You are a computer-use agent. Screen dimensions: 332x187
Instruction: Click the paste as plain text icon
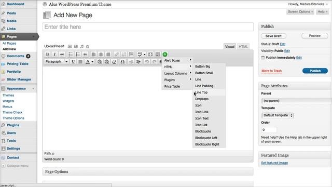click(100, 61)
